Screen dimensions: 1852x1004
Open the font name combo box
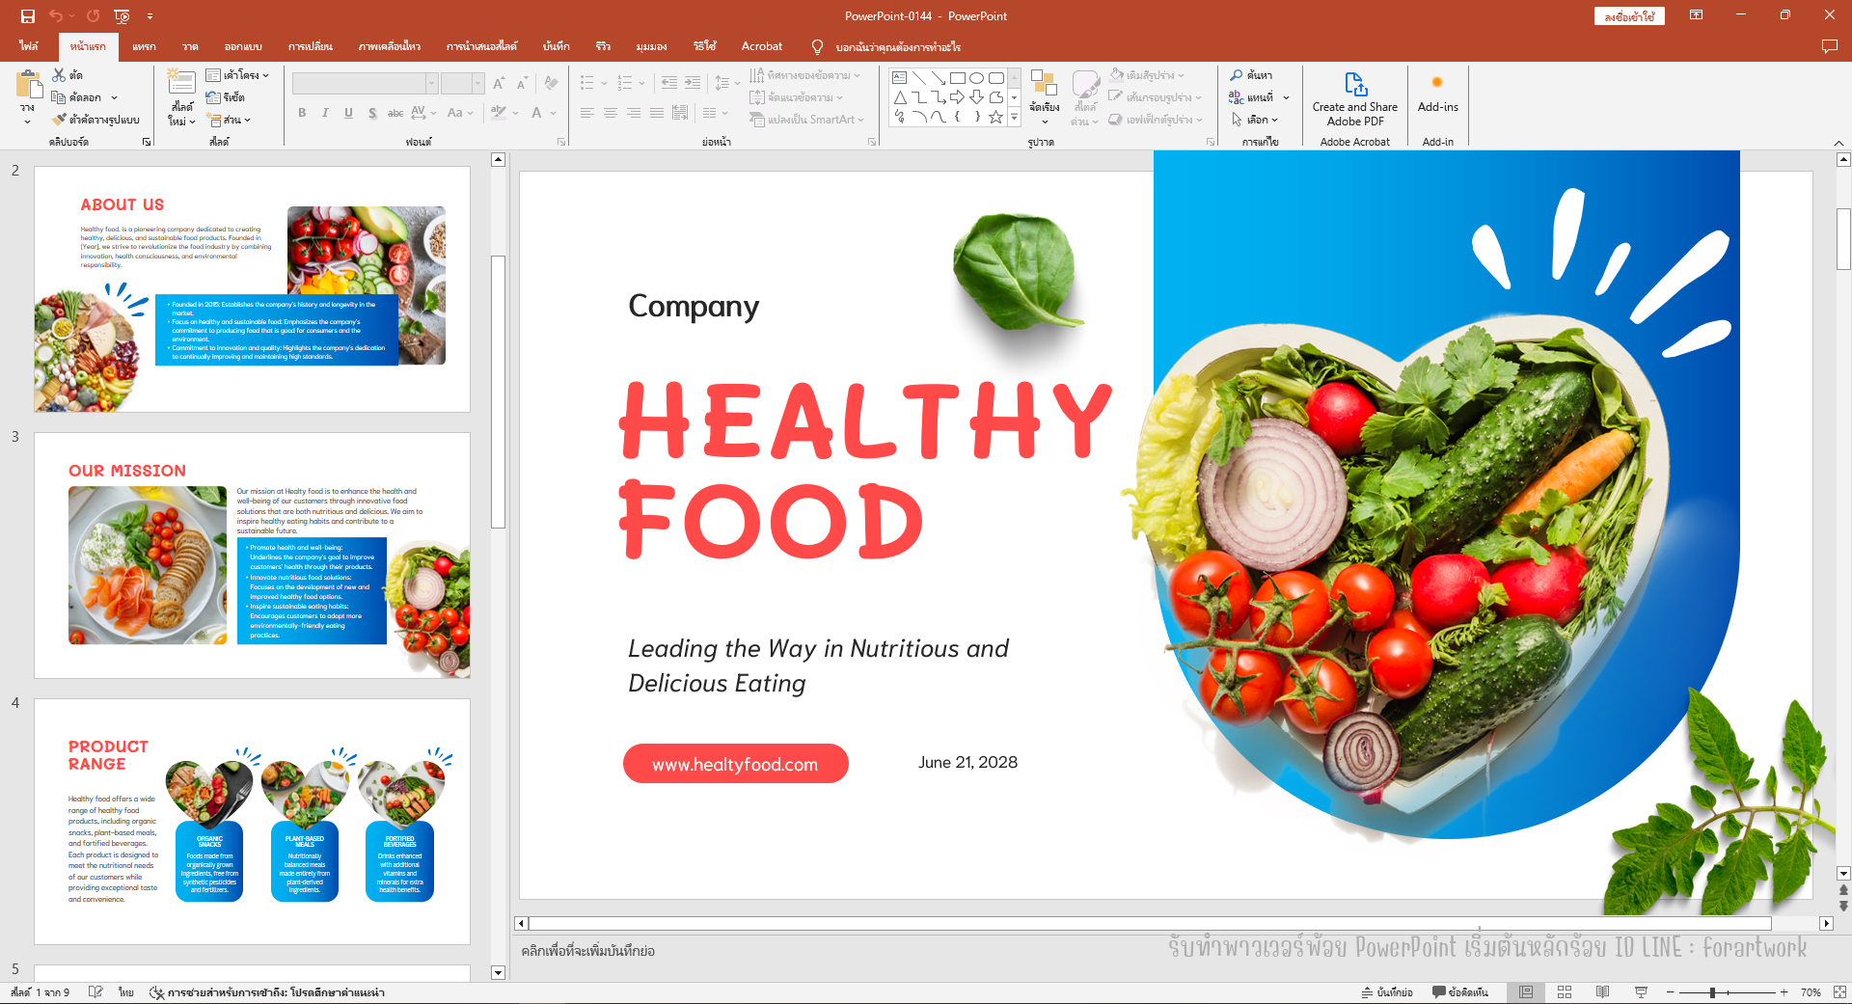tap(365, 84)
